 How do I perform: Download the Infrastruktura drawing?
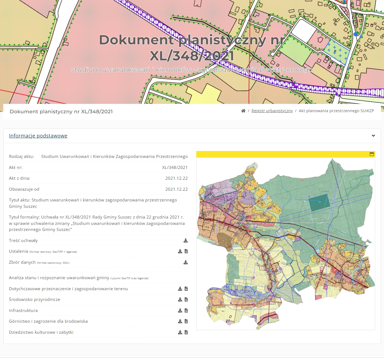pos(180,311)
